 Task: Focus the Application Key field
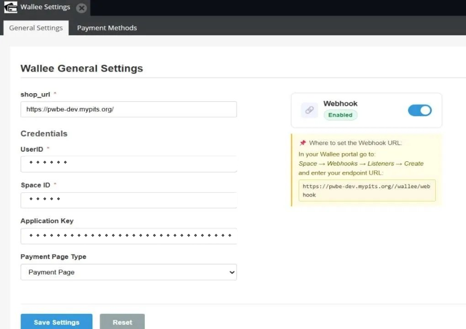click(129, 236)
